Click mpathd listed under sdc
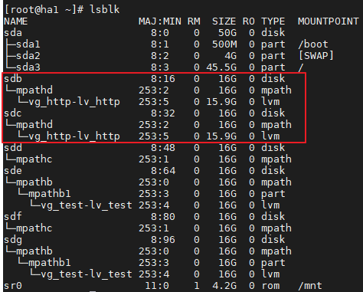Image resolution: width=363 pixels, height=292 pixels. click(34, 125)
